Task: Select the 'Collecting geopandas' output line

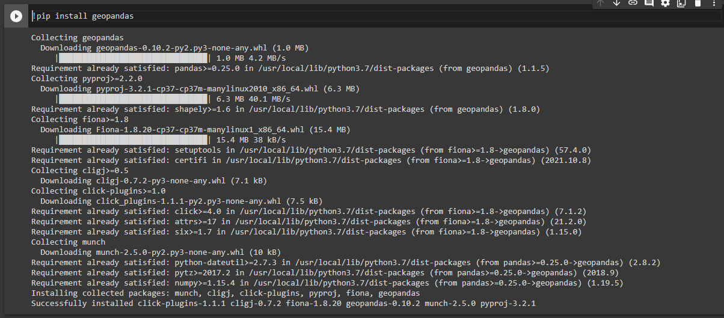Action: (78, 37)
